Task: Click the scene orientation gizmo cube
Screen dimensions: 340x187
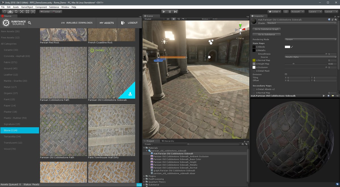Action: pyautogui.click(x=240, y=29)
